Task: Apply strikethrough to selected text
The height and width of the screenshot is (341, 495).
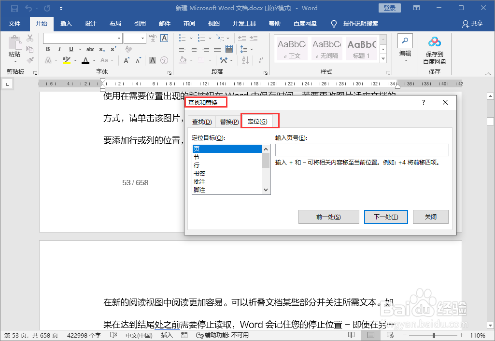Action: pyautogui.click(x=90, y=49)
